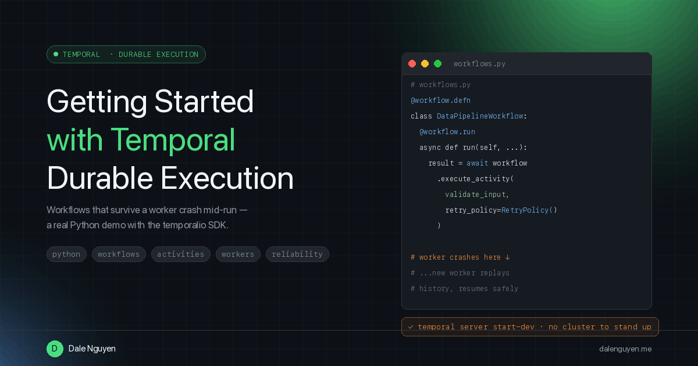This screenshot has width=698, height=366.
Task: Click the subtitle line mentioning temporalio SDK
Action: point(137,225)
